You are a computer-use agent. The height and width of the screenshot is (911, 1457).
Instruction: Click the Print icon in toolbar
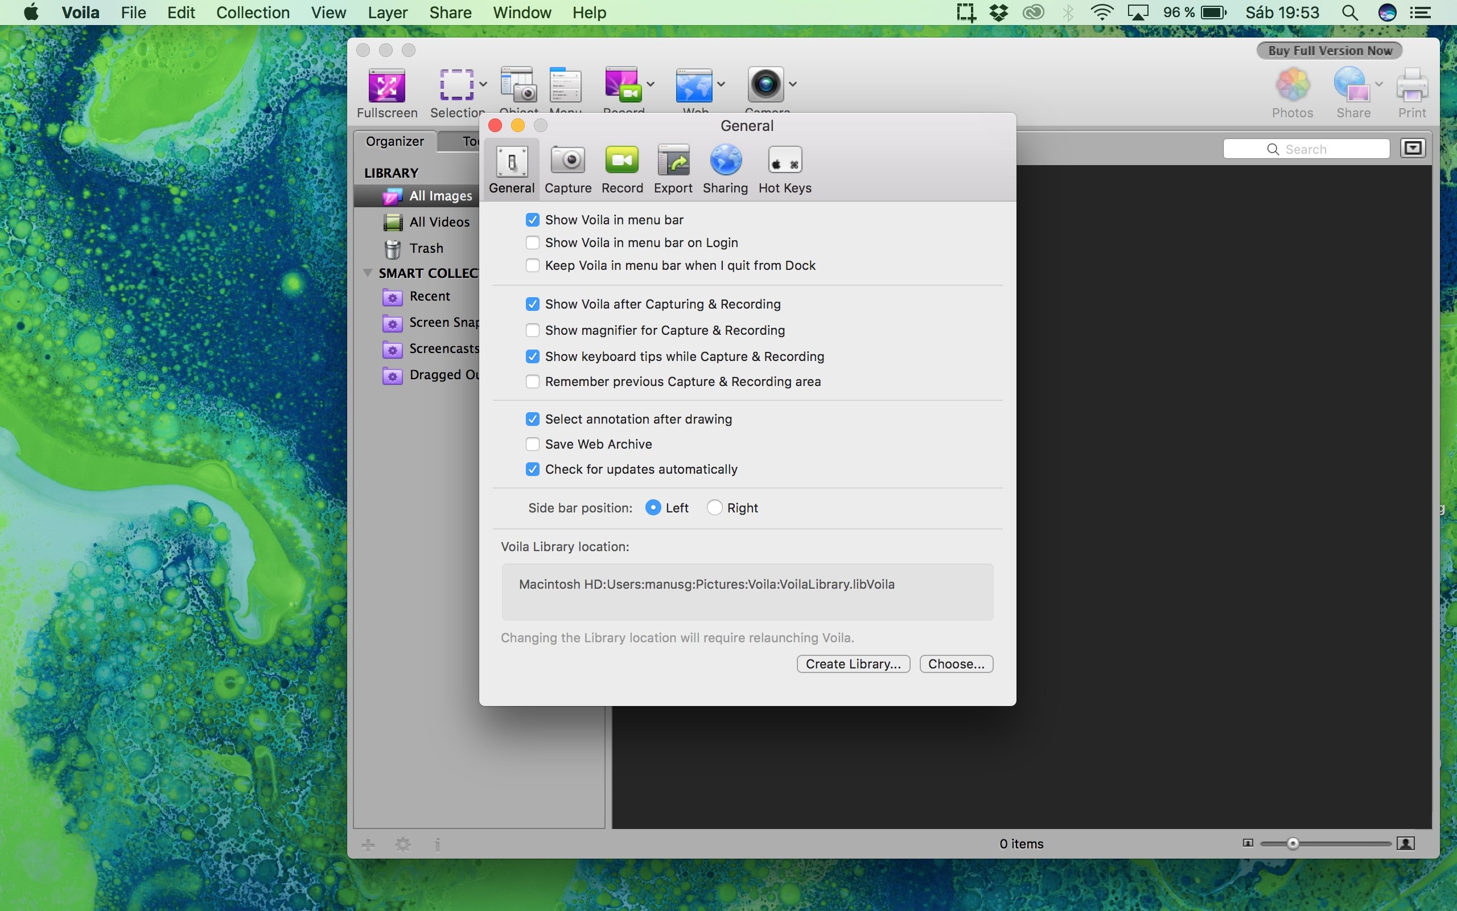point(1412,85)
